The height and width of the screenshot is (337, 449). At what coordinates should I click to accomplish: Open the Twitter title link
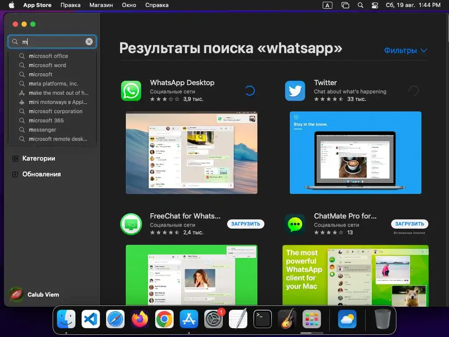(325, 82)
